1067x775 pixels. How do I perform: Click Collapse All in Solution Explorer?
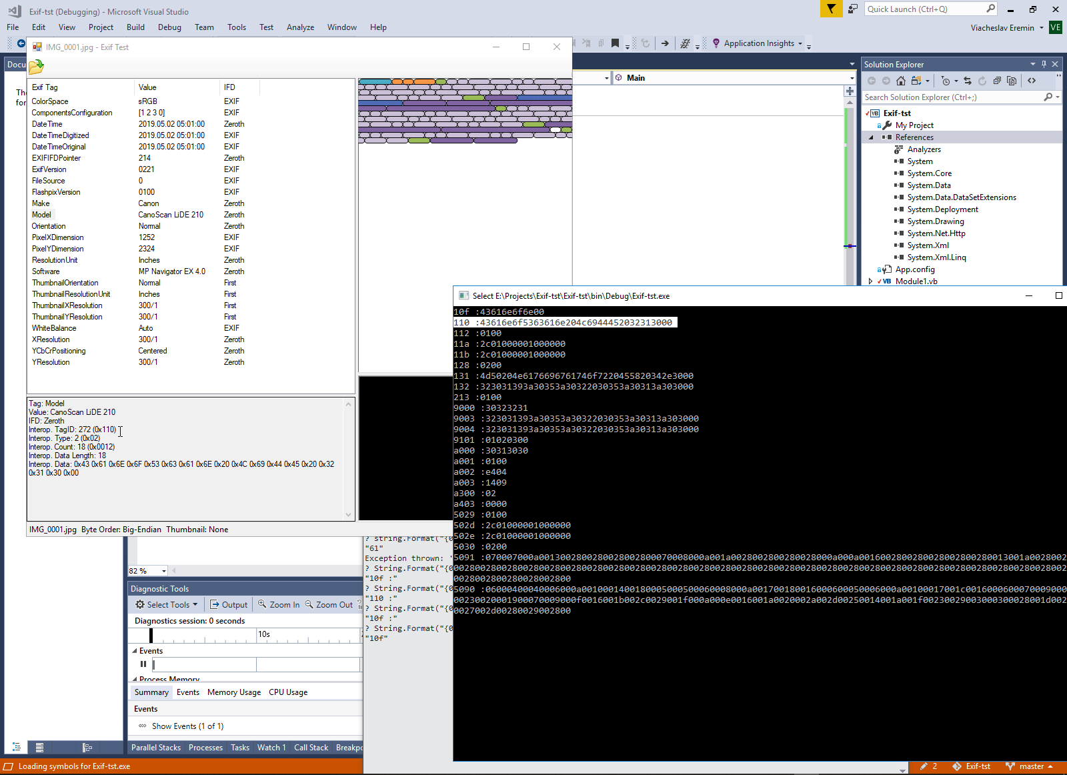click(997, 81)
